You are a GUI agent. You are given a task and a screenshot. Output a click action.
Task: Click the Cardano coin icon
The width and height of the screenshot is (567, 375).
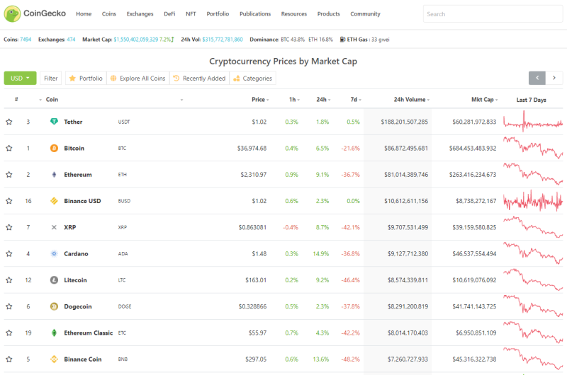click(x=54, y=254)
